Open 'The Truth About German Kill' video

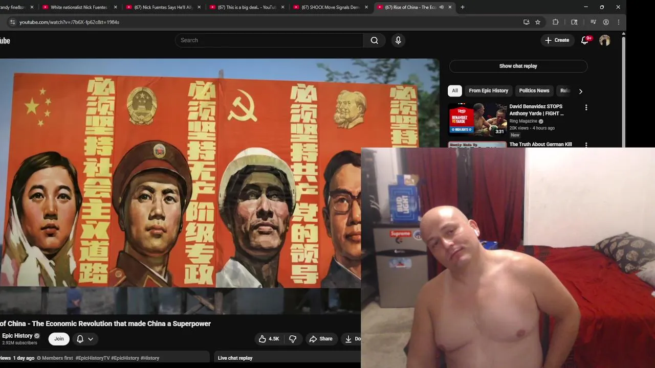[540, 144]
